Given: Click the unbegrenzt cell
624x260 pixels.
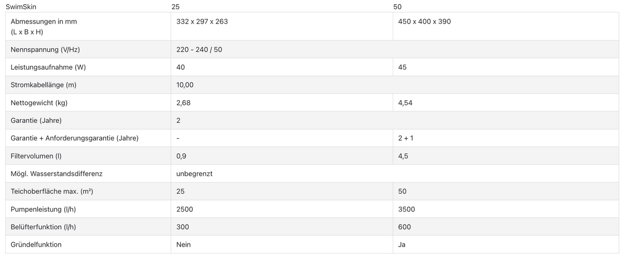Looking at the screenshot, I should pos(194,174).
